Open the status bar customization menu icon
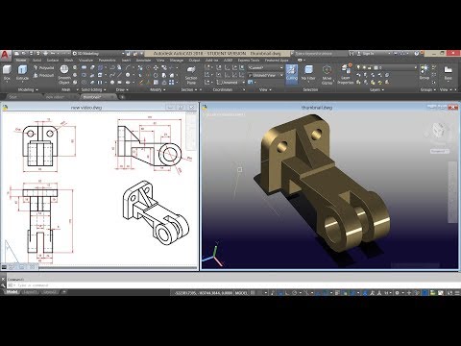The height and width of the screenshot is (346, 461). tap(456, 292)
